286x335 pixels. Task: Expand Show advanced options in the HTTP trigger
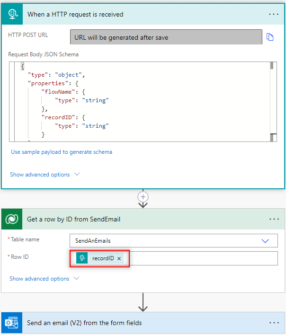coord(45,175)
